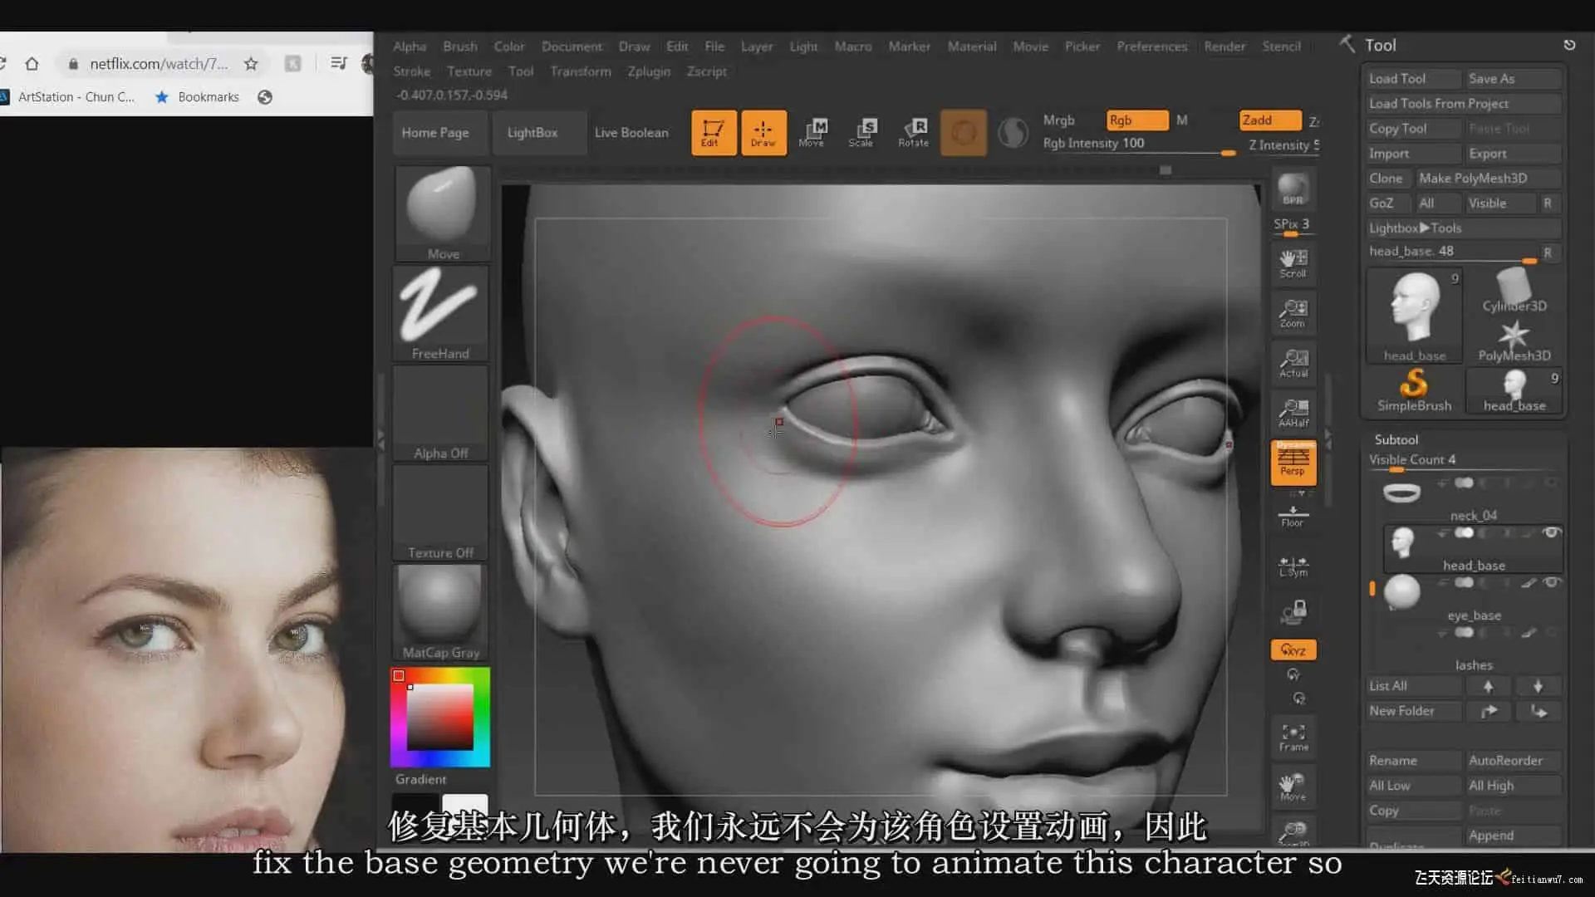Toggle Persp perspective view button

click(1293, 462)
